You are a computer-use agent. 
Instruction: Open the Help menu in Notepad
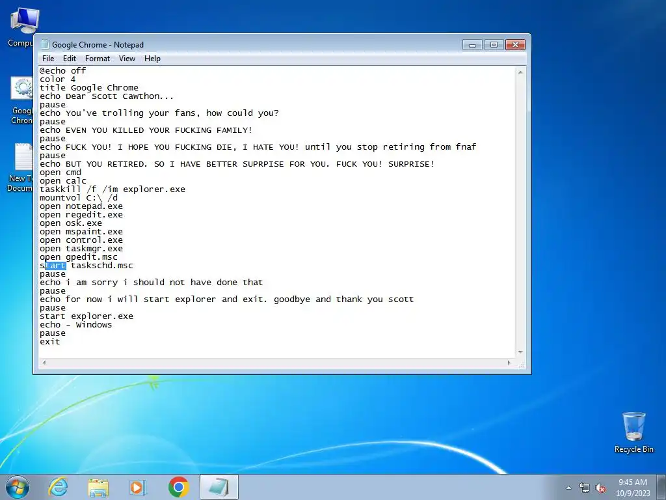tap(152, 59)
